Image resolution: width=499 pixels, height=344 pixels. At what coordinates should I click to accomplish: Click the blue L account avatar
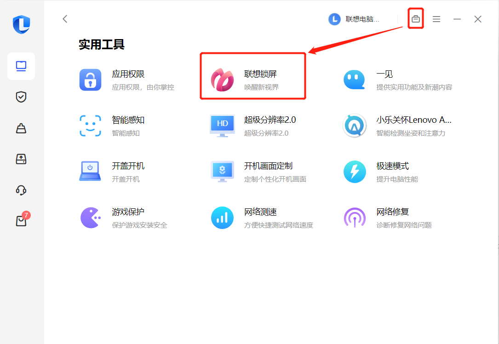334,19
